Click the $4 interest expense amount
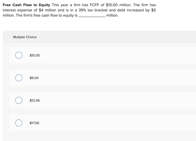Screen dimensions: 196x141 [41, 10]
